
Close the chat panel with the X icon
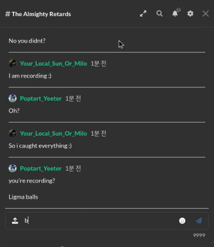click(x=205, y=13)
